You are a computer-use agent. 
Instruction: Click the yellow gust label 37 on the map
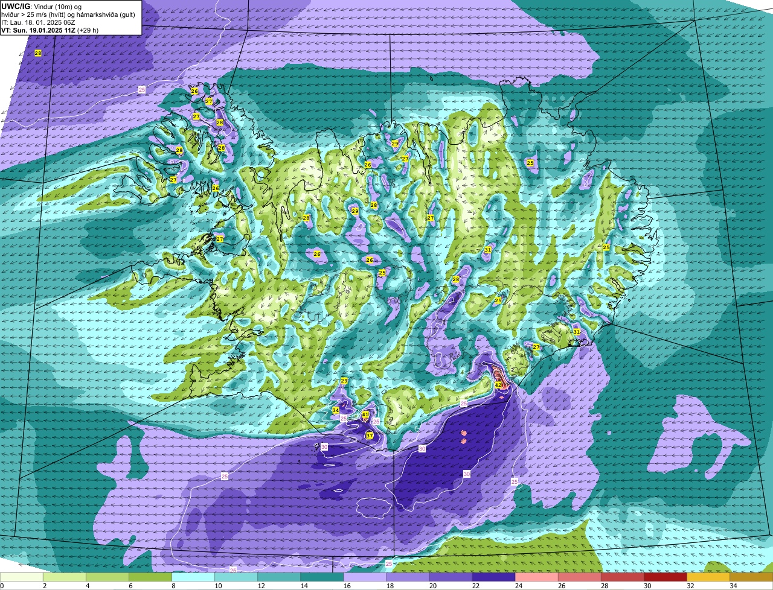369,435
